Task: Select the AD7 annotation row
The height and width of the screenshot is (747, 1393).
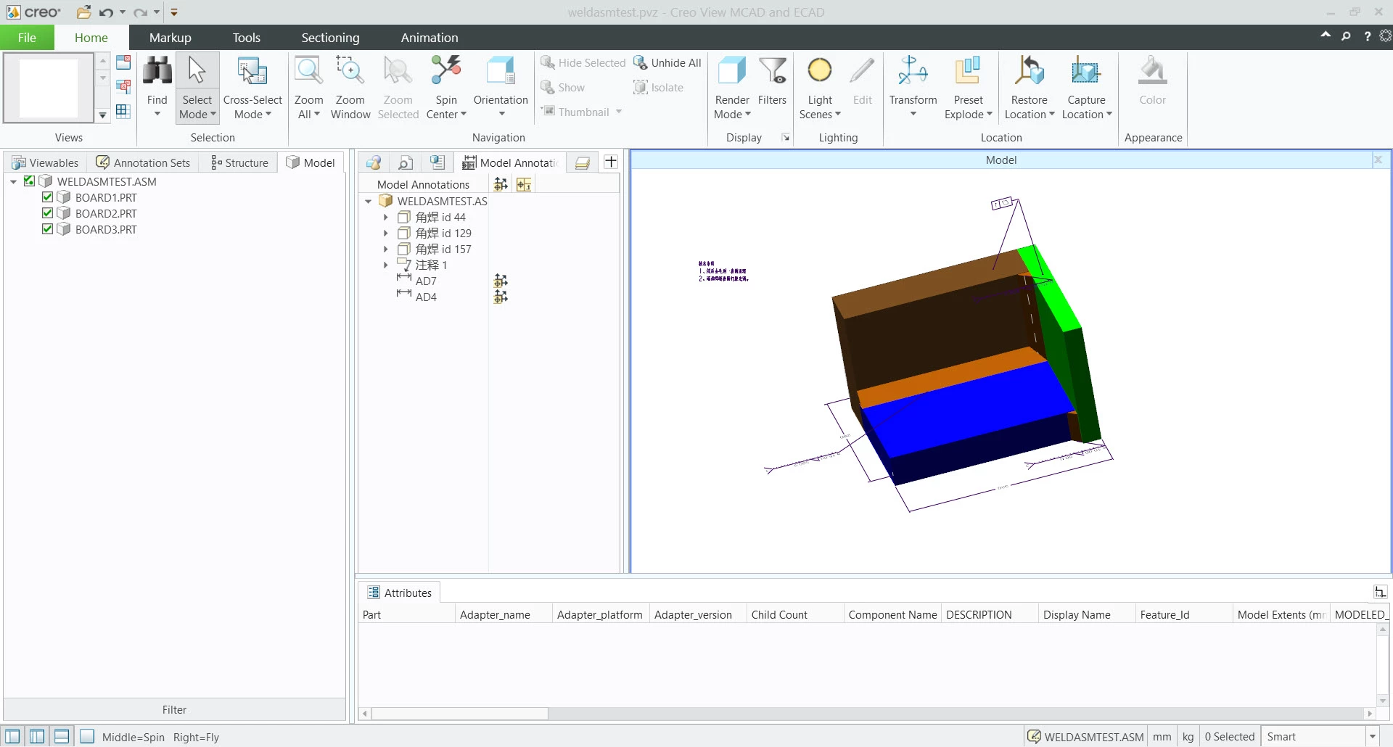Action: tap(426, 281)
